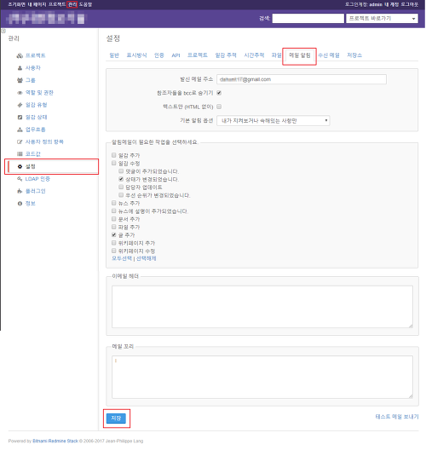
Task: Click the LDAP 인증 key icon
Action: pyautogui.click(x=20, y=179)
